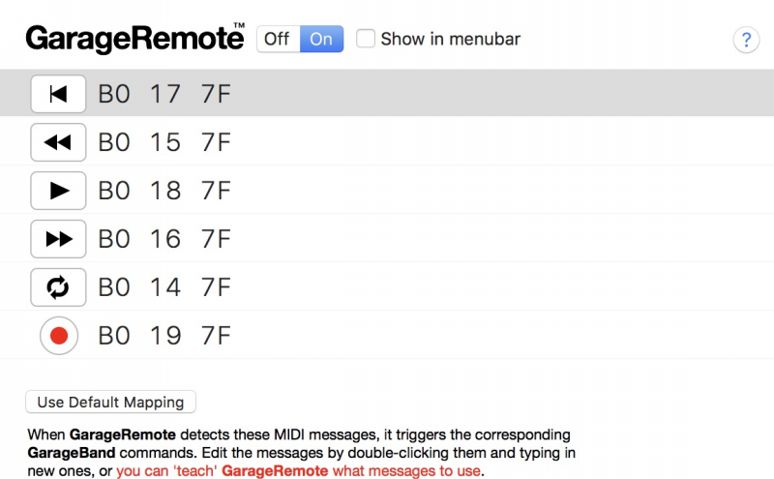
Task: Select the B0 19 7F record message
Action: pyautogui.click(x=164, y=336)
